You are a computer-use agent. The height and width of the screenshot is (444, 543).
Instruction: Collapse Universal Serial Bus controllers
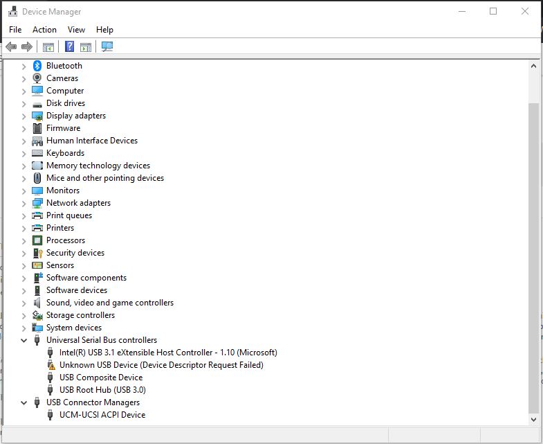24,340
